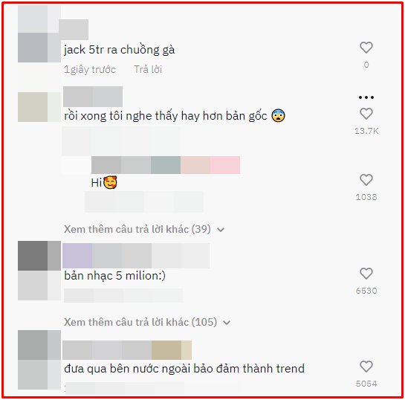
Task: Open avatar of 'đưa qua bên nước ngoài' commenter
Action: (39, 360)
